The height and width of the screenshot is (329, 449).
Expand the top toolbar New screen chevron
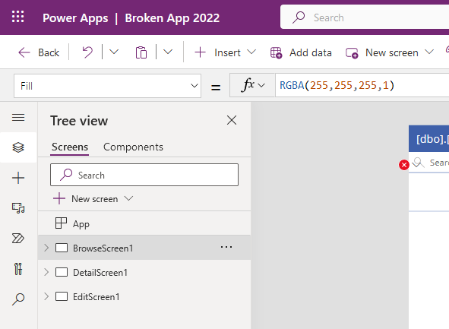[x=429, y=52]
